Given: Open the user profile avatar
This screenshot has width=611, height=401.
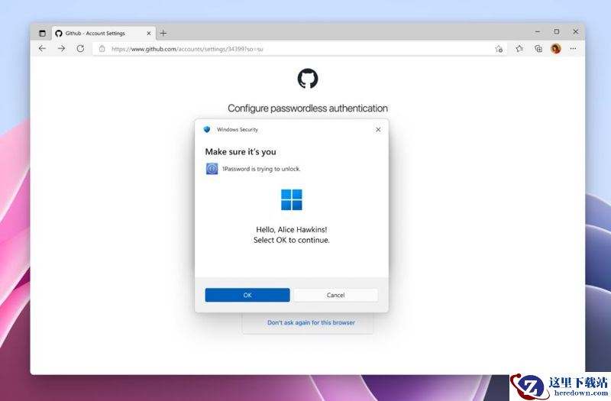Looking at the screenshot, I should (x=556, y=49).
